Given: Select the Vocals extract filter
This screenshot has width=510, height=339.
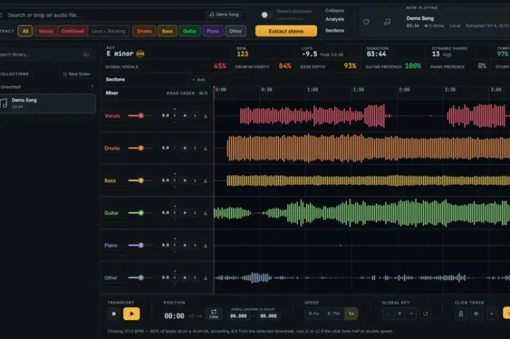Looking at the screenshot, I should click(46, 31).
